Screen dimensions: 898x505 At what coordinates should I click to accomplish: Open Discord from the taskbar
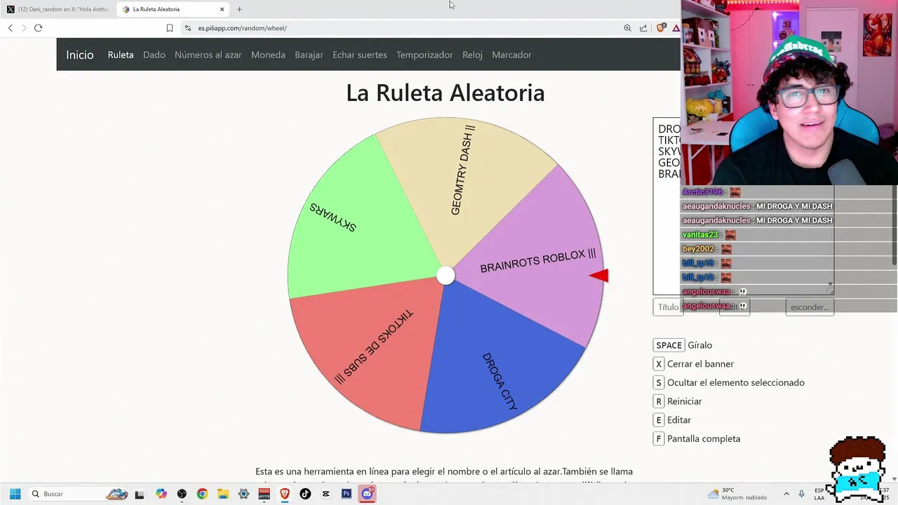(x=367, y=494)
